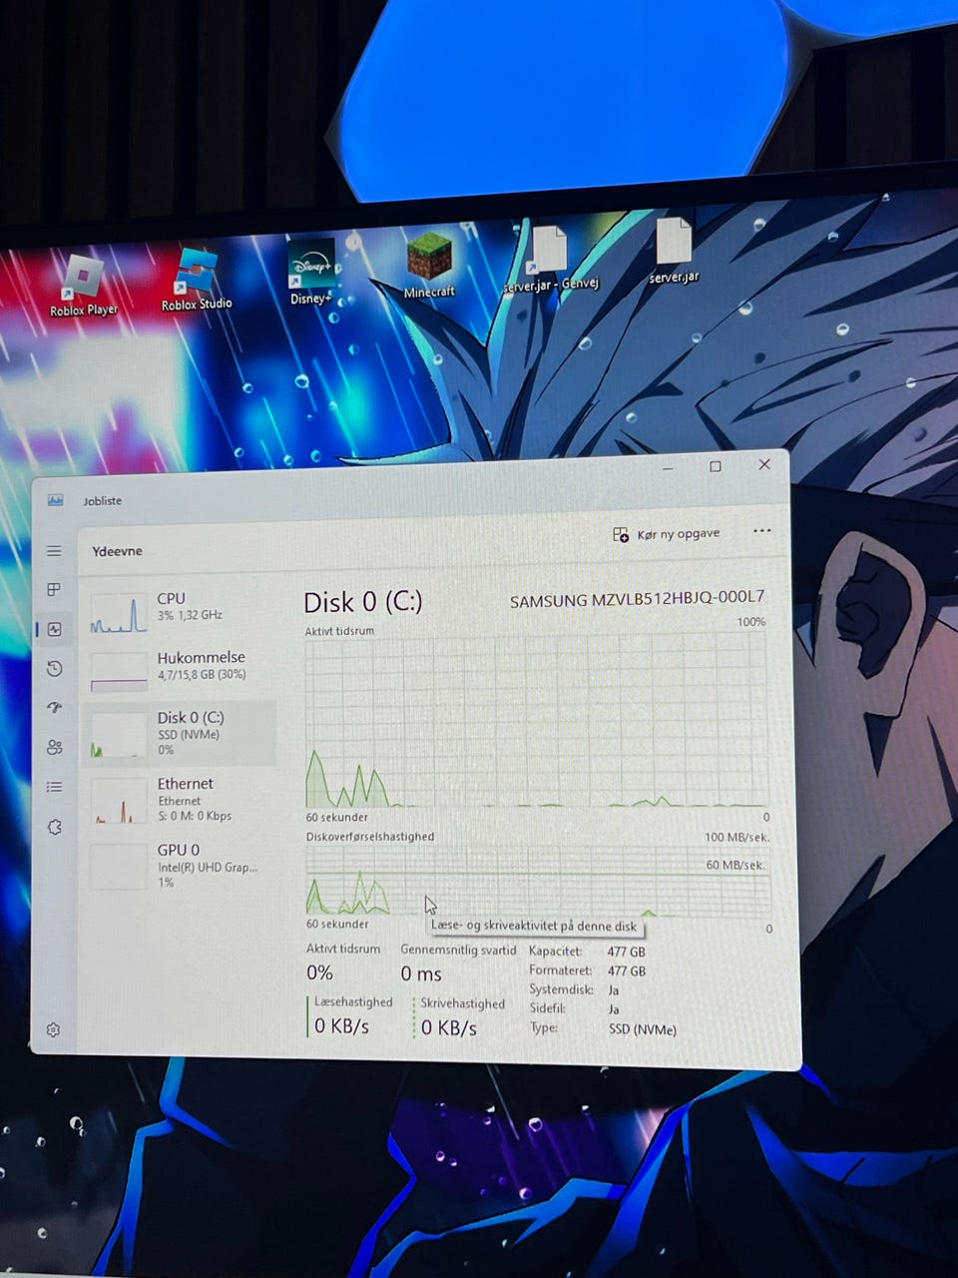
Task: Open the Processes icon in sidebar
Action: pyautogui.click(x=54, y=590)
